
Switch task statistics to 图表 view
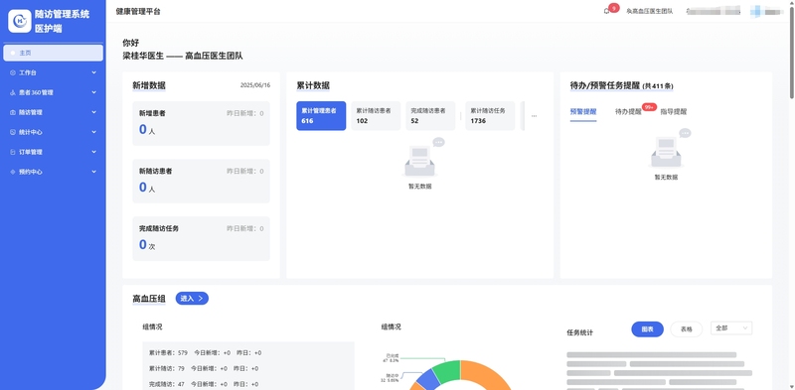[x=648, y=329]
